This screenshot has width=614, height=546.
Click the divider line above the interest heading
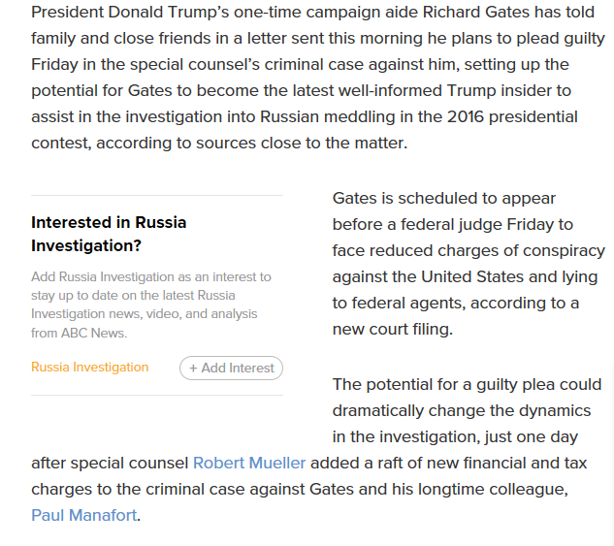pyautogui.click(x=157, y=195)
